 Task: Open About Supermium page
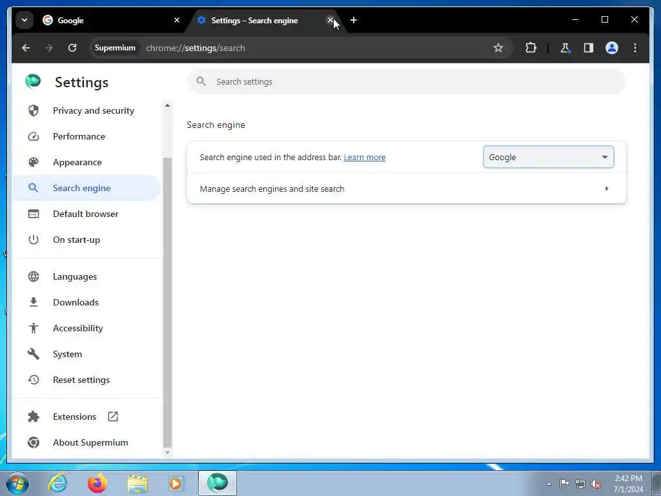point(86,442)
